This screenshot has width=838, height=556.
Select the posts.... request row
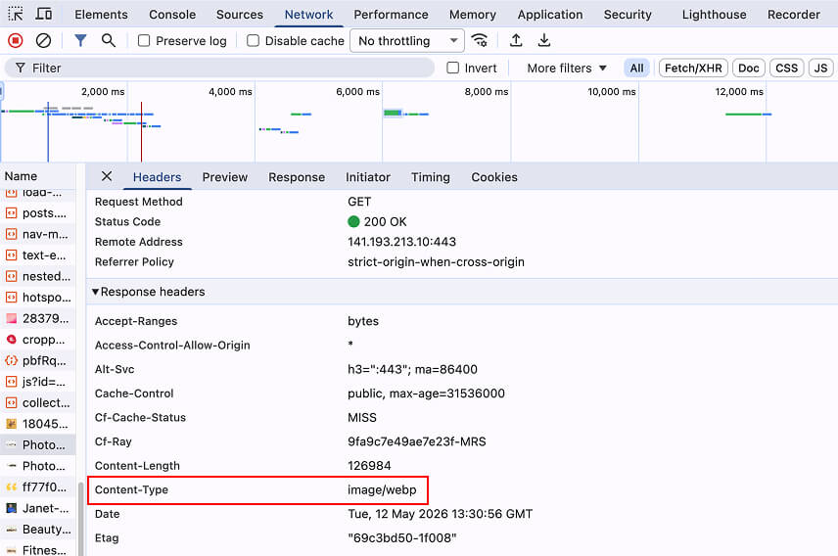tap(37, 213)
